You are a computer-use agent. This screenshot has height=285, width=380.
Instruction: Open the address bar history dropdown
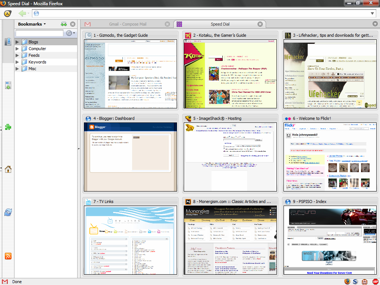tap(373, 13)
